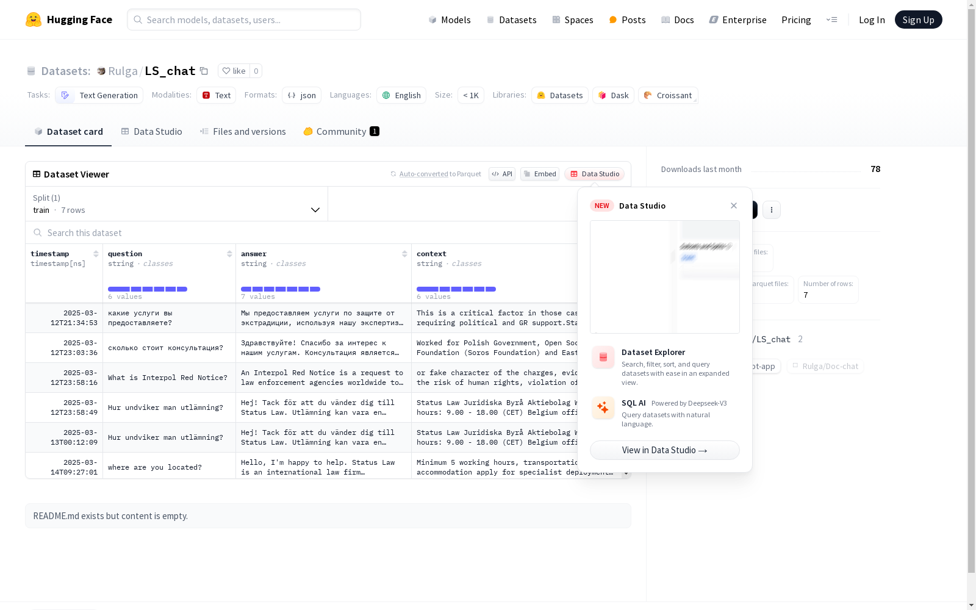
Task: Go to Spaces in top navigation
Action: click(x=572, y=20)
